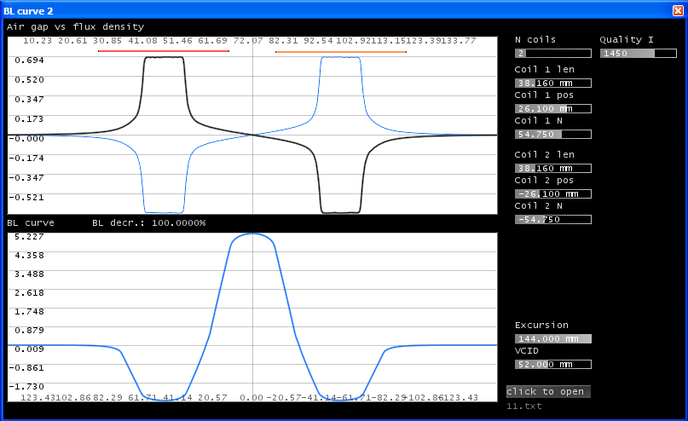Click the 'Coil 2 len' label
This screenshot has width=688, height=421.
point(545,154)
